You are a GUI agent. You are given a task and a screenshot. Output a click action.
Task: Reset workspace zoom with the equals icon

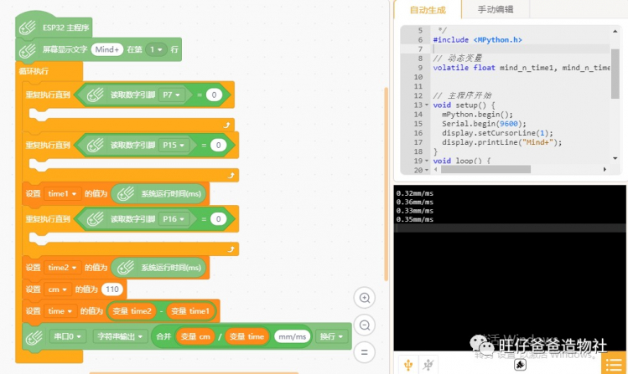point(365,352)
